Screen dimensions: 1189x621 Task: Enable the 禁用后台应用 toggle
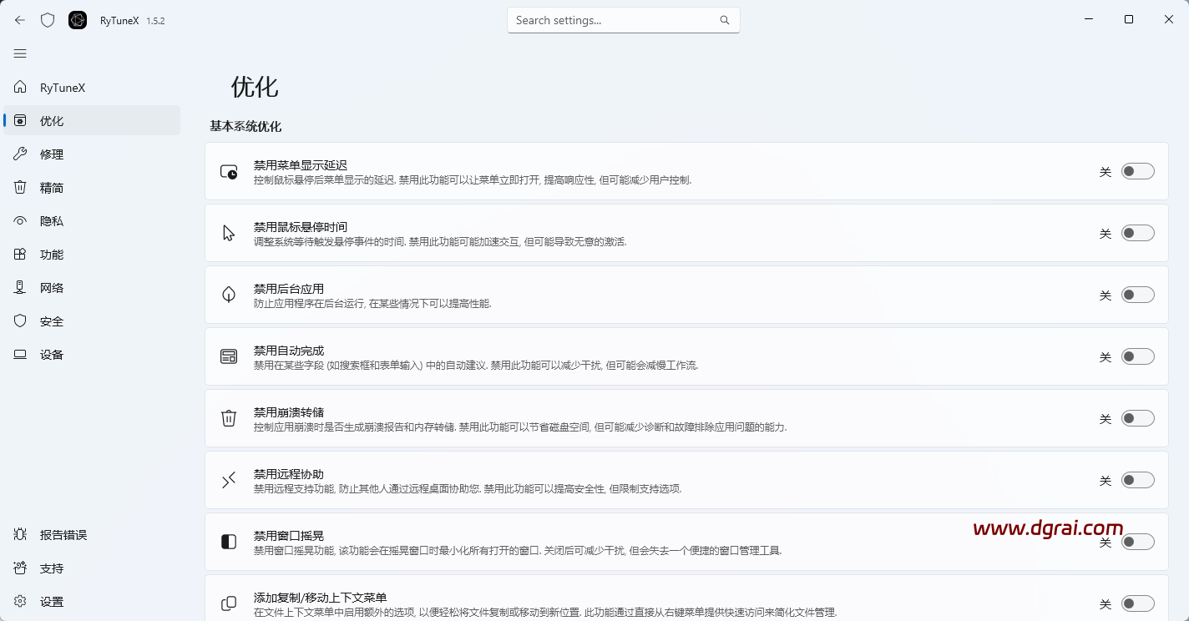pyautogui.click(x=1137, y=295)
